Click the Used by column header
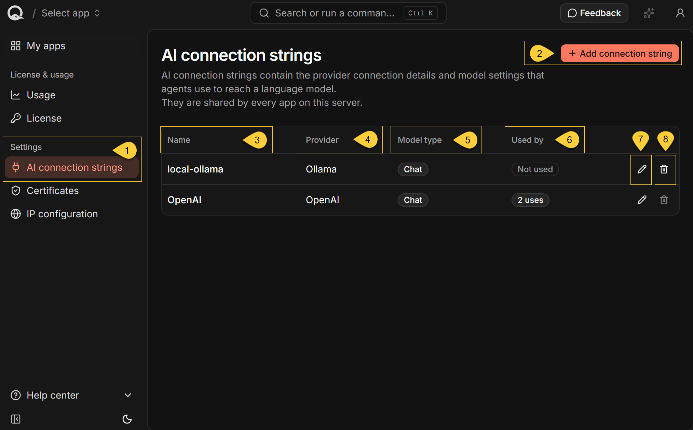Viewport: 693px width, 430px height. coord(527,140)
